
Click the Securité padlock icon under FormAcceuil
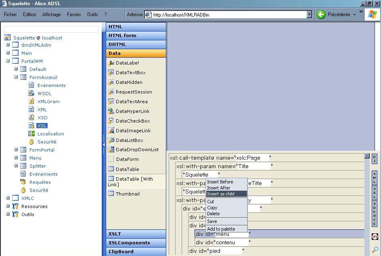(x=31, y=142)
